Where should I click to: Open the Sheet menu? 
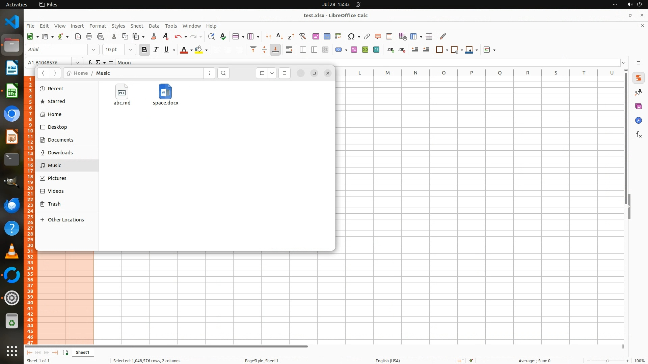pyautogui.click(x=137, y=26)
